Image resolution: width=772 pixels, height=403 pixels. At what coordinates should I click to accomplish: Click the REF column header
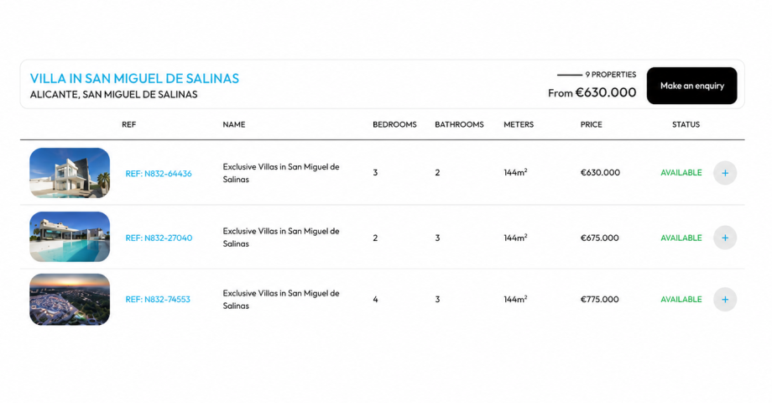point(128,124)
